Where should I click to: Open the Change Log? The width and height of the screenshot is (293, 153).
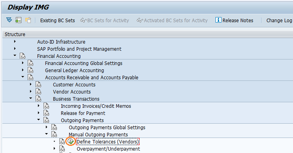279,20
